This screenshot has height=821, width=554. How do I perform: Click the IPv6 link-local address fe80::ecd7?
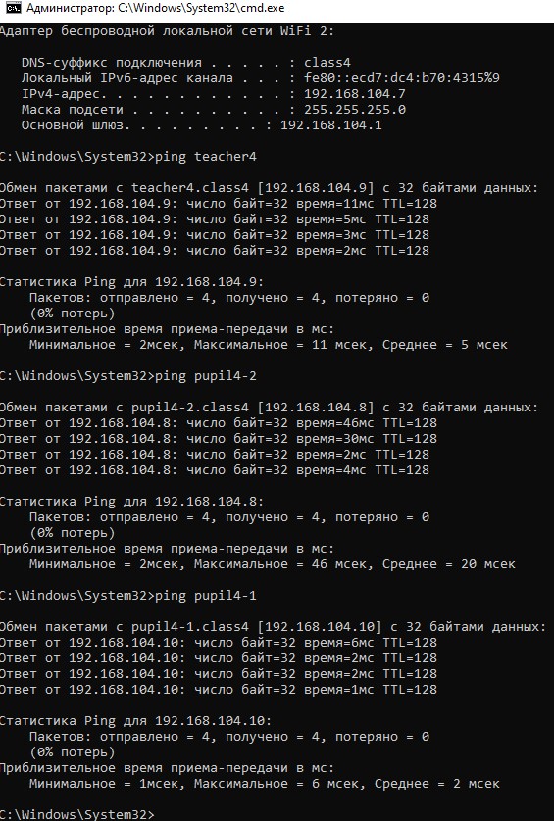pos(401,78)
